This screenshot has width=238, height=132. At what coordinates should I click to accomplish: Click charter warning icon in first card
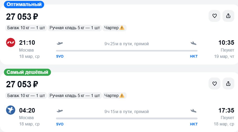click(x=122, y=28)
